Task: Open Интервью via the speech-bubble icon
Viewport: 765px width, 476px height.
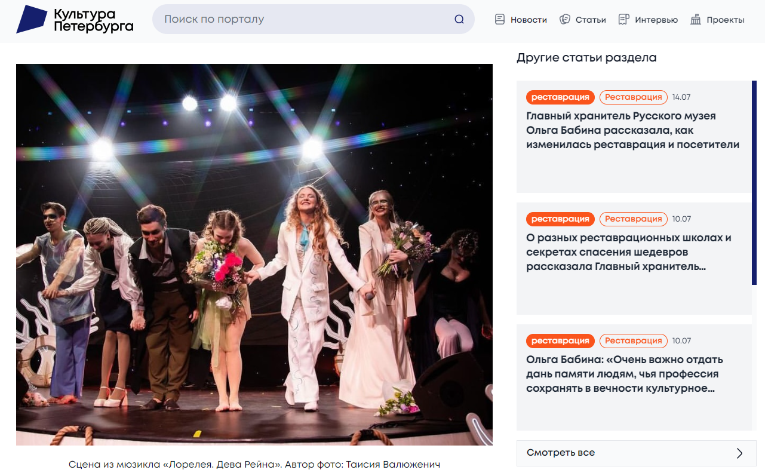Action: click(623, 19)
